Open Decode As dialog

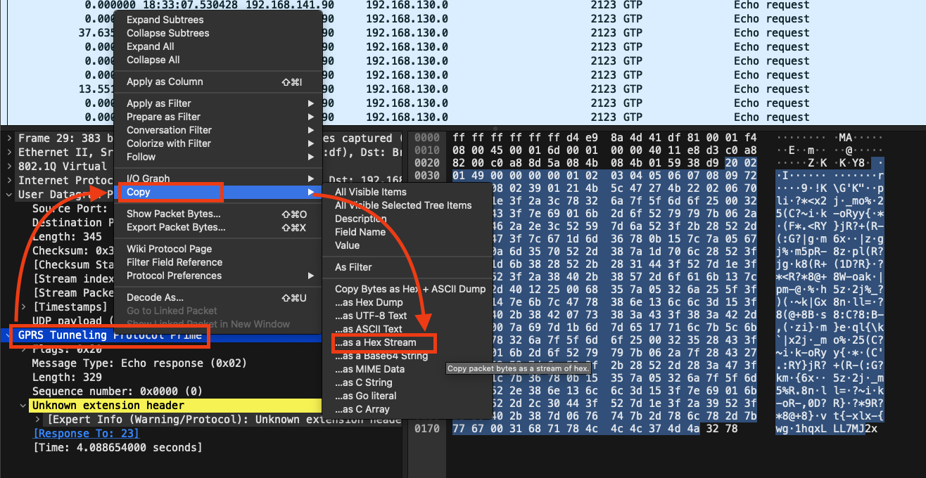pyautogui.click(x=155, y=297)
